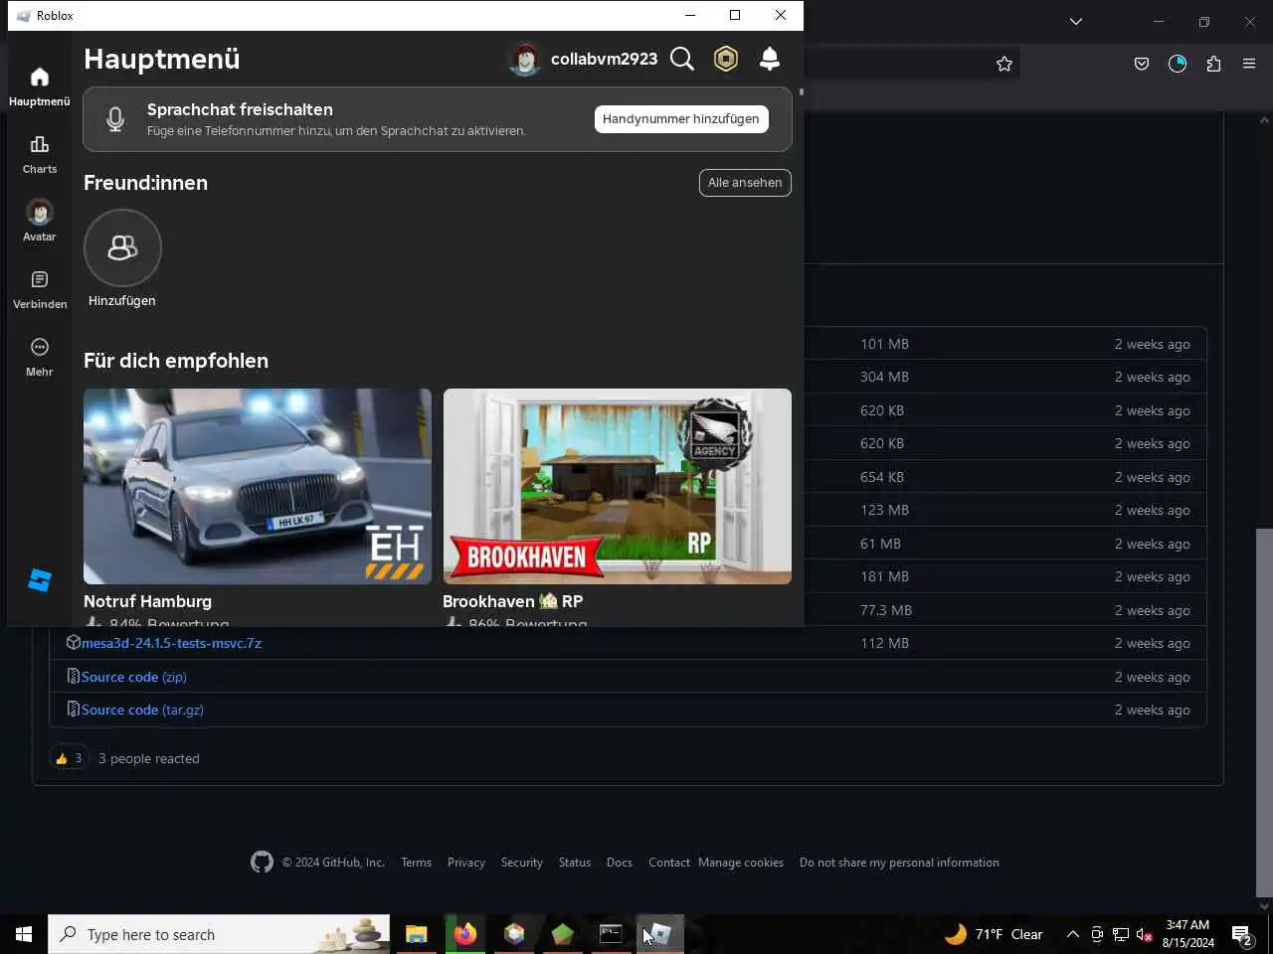
Task: Open the Charts sidebar item
Action: point(40,154)
